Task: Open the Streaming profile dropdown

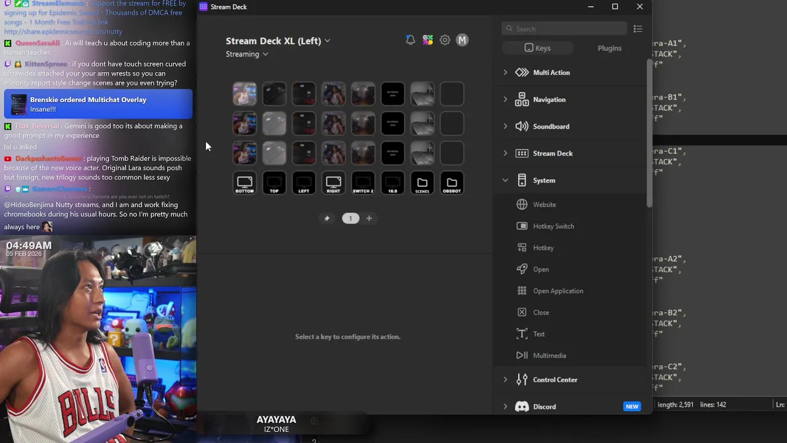Action: pos(247,54)
